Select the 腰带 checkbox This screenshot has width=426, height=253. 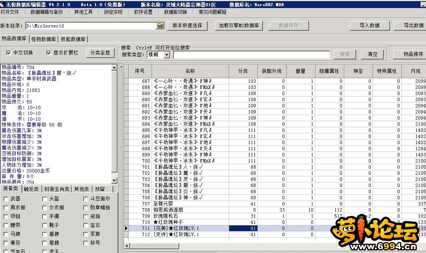[x=6, y=225]
